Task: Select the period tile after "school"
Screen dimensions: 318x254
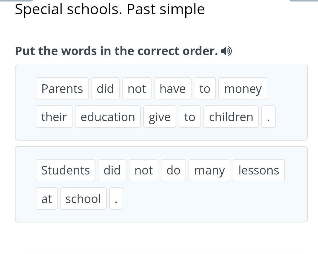Action: [116, 199]
